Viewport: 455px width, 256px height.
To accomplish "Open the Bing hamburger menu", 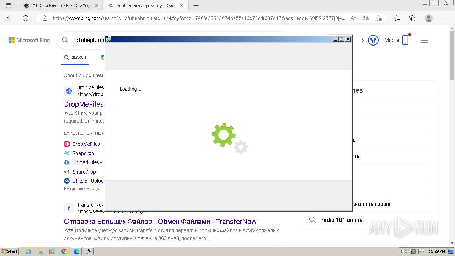I will point(424,40).
